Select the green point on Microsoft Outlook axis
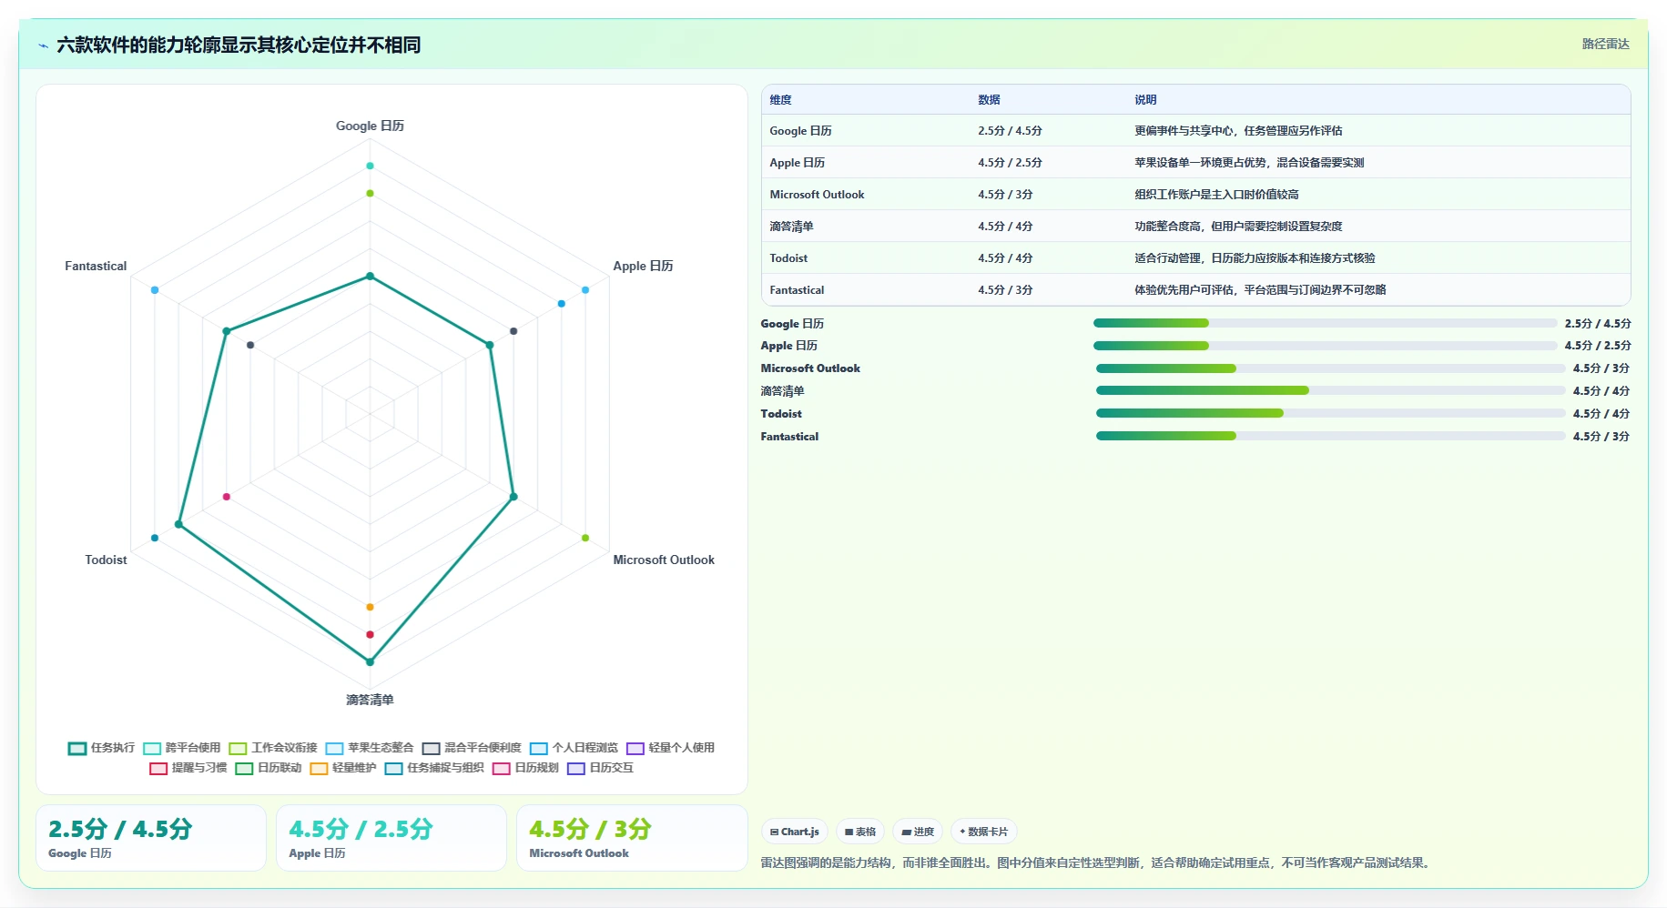Screen dimensions: 1667x908 pos(585,538)
